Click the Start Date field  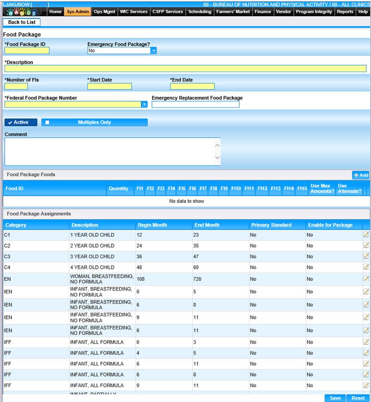pyautogui.click(x=109, y=86)
